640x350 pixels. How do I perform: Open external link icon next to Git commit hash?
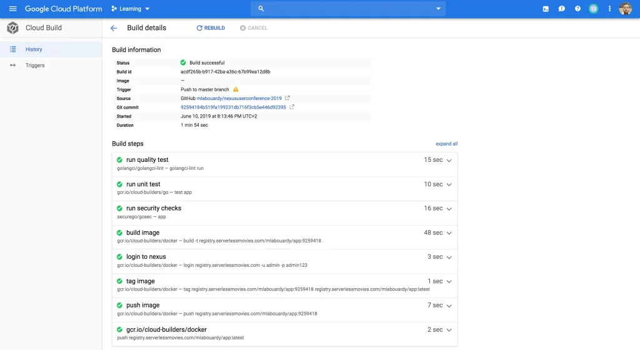[292, 107]
